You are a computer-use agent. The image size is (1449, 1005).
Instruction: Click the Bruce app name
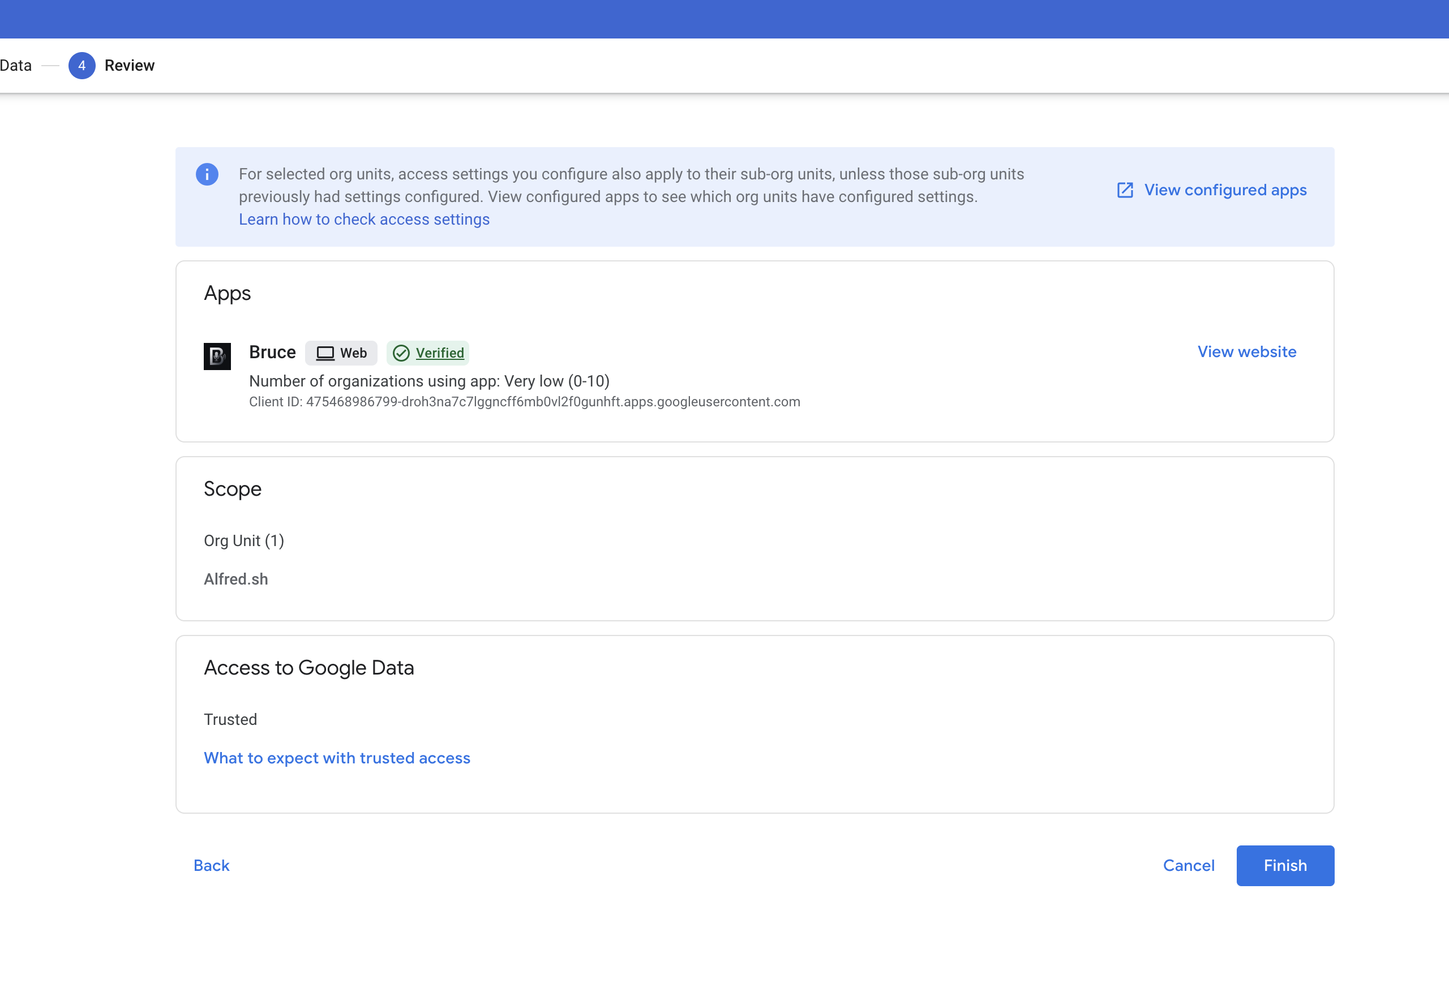(x=272, y=352)
